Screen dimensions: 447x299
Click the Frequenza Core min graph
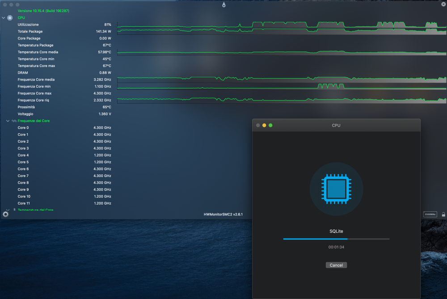(282, 86)
